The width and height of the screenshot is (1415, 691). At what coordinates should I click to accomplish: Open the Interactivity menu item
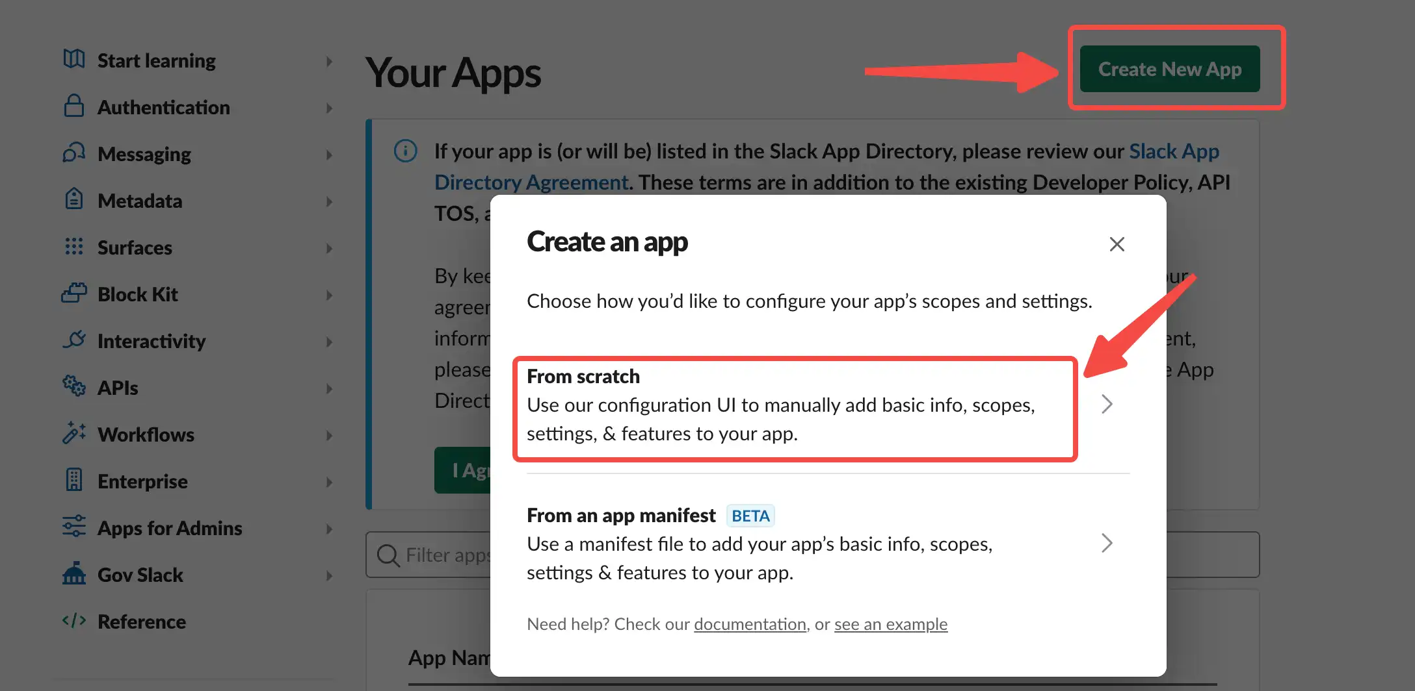[x=152, y=342]
